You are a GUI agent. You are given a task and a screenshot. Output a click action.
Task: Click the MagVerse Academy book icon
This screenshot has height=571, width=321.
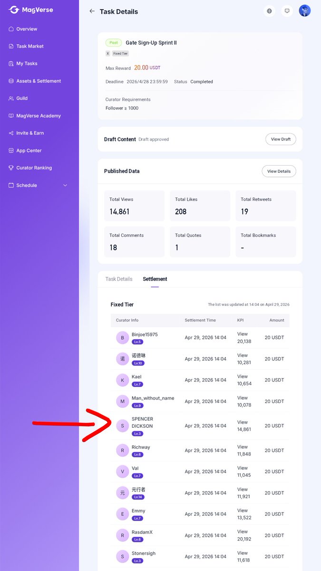click(11, 116)
